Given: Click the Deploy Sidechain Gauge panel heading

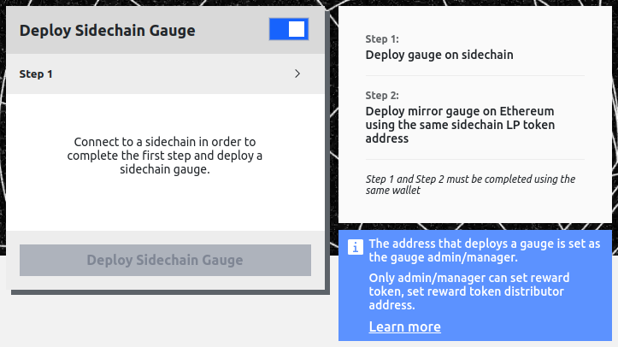Looking at the screenshot, I should pos(107,31).
